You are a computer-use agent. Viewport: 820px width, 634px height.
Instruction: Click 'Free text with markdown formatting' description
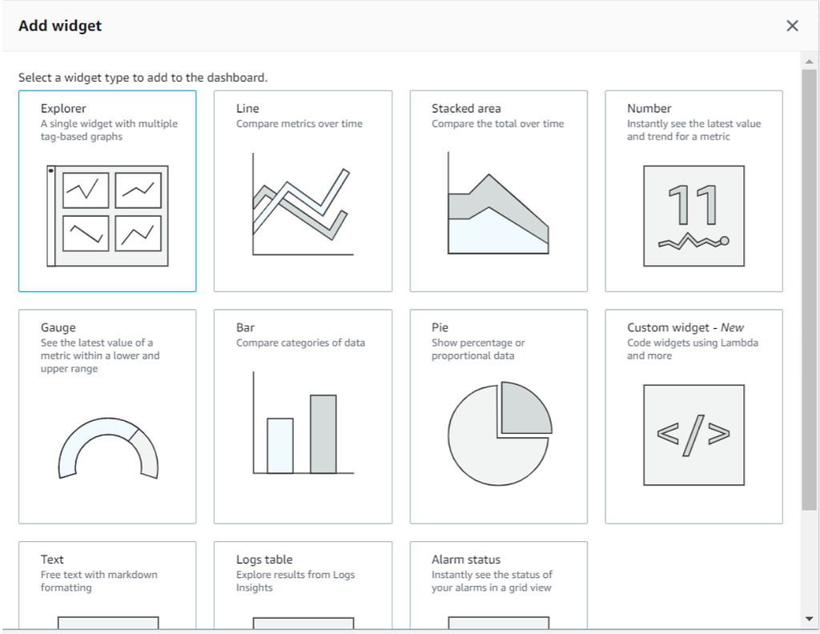[x=98, y=580]
